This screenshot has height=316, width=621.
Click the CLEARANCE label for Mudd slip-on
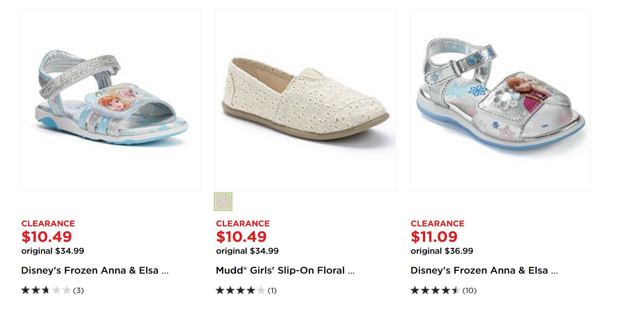pyautogui.click(x=243, y=224)
